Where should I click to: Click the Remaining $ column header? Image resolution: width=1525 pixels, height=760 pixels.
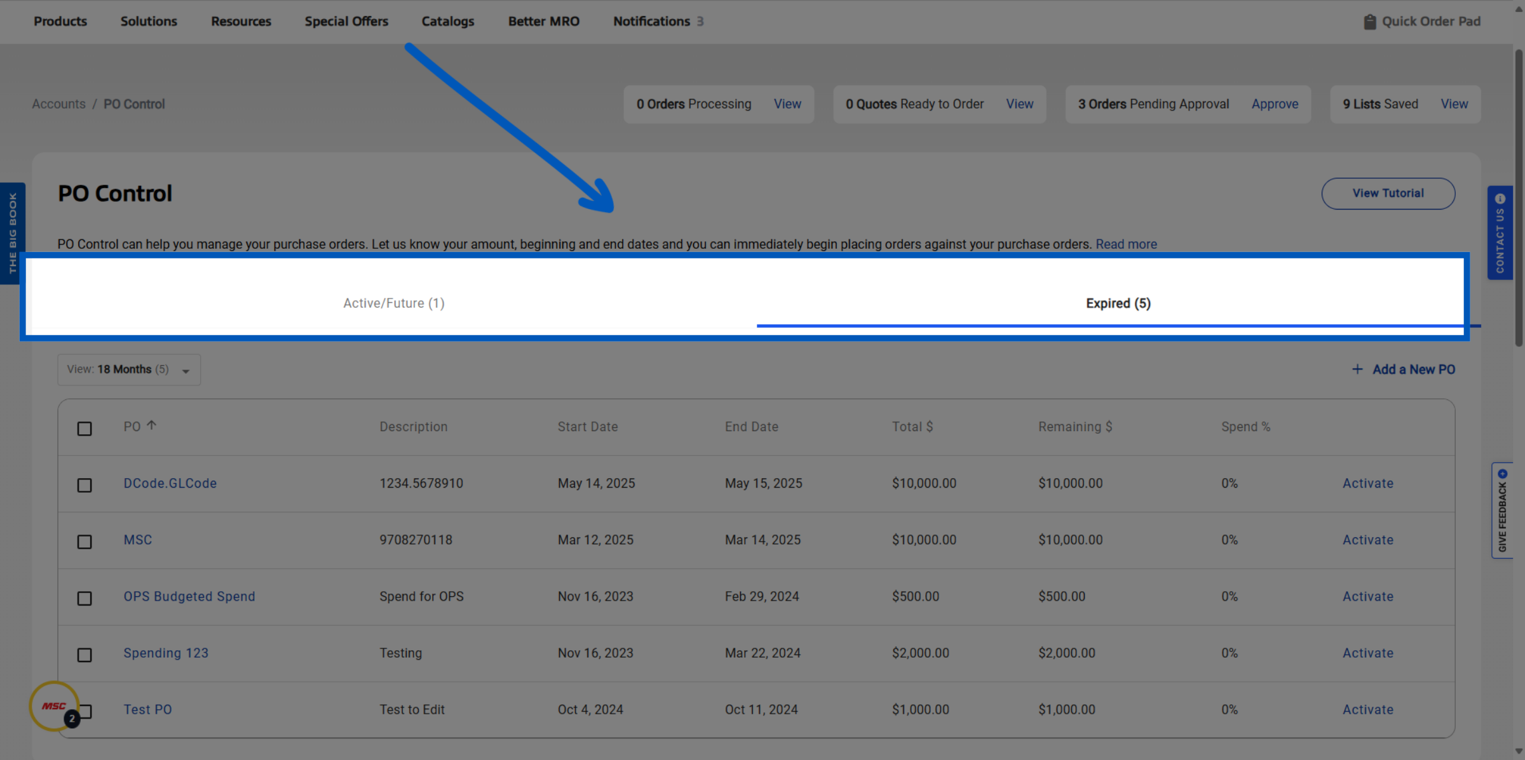click(x=1075, y=427)
